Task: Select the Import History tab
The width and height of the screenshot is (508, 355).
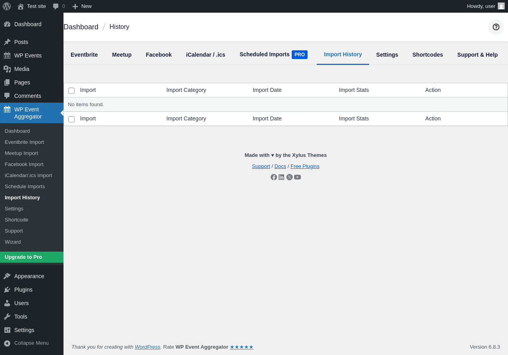Action: pyautogui.click(x=343, y=55)
